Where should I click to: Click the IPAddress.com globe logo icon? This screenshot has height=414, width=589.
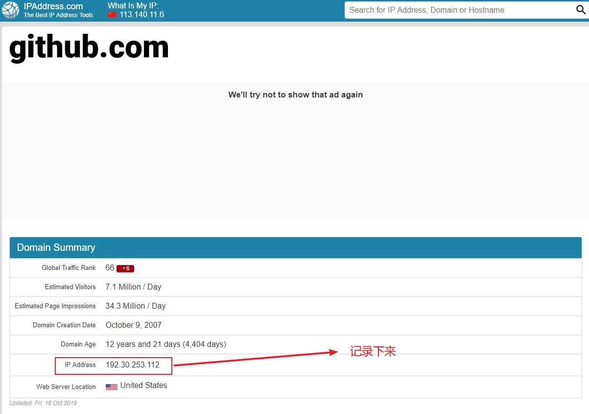(11, 10)
